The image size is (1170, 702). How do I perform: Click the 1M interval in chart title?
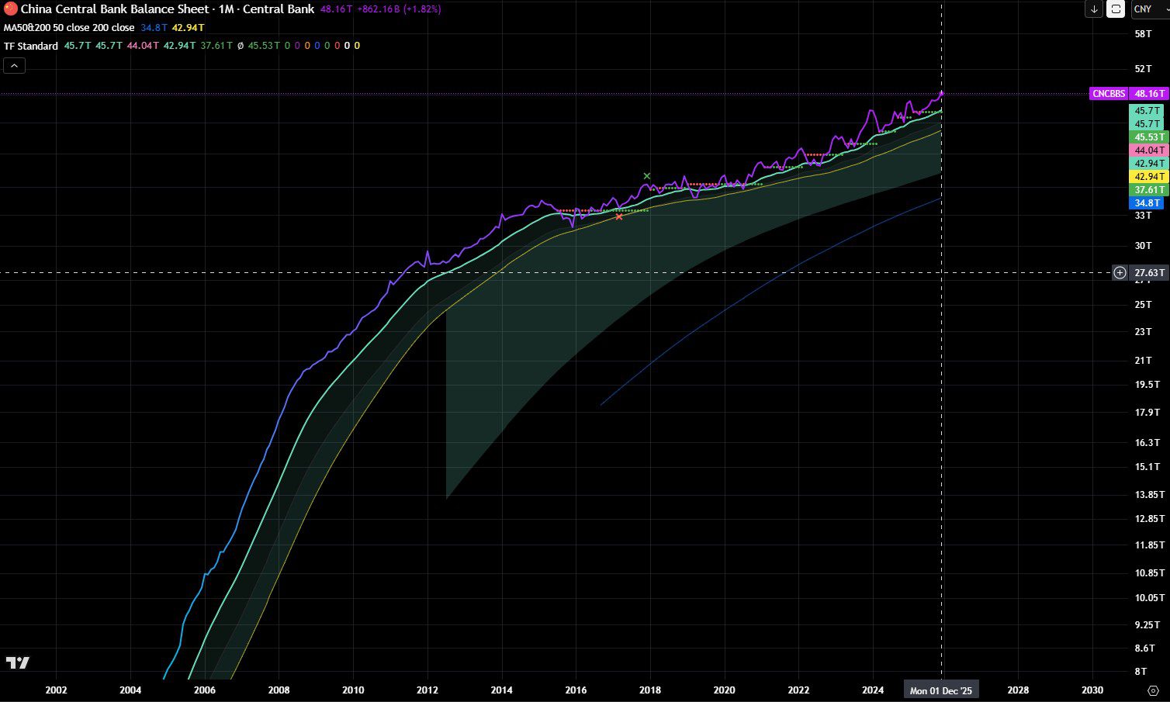tap(226, 9)
